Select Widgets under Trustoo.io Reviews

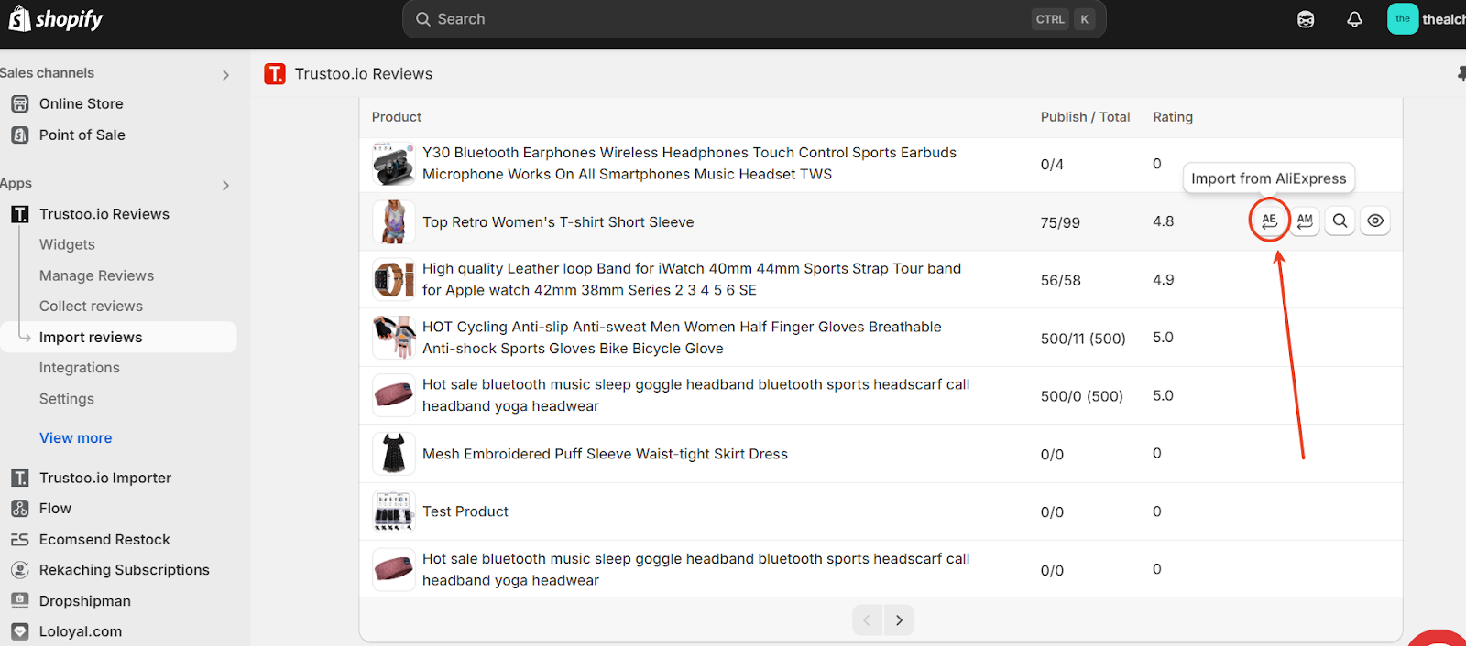pos(67,244)
